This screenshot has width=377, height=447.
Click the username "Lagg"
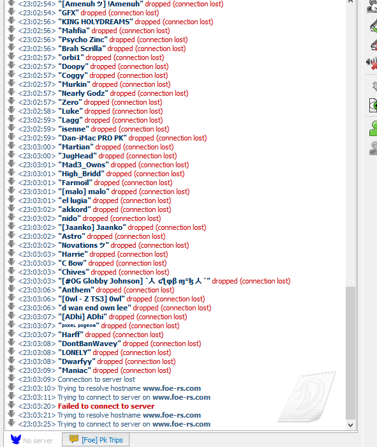click(x=71, y=120)
